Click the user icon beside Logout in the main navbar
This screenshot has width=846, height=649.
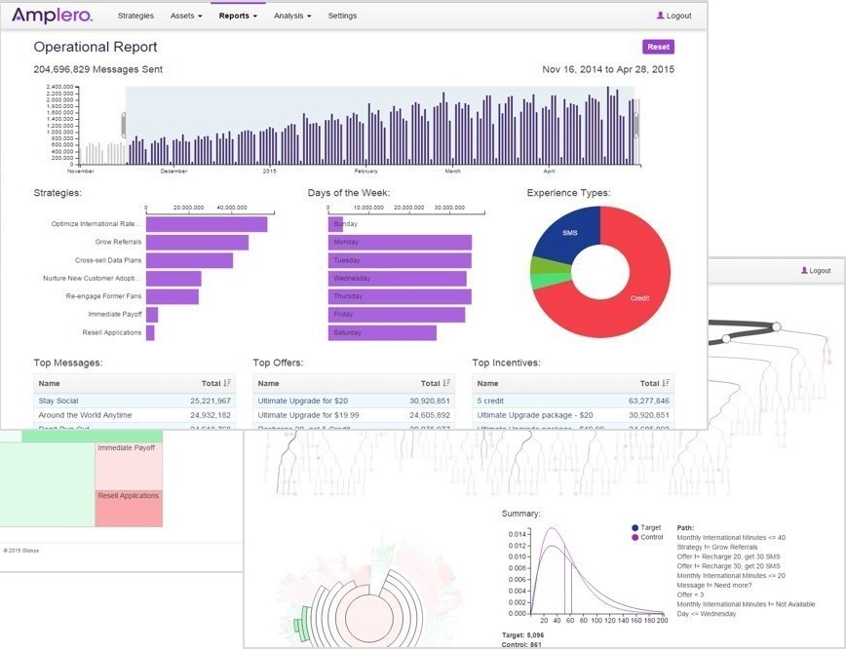coord(660,16)
